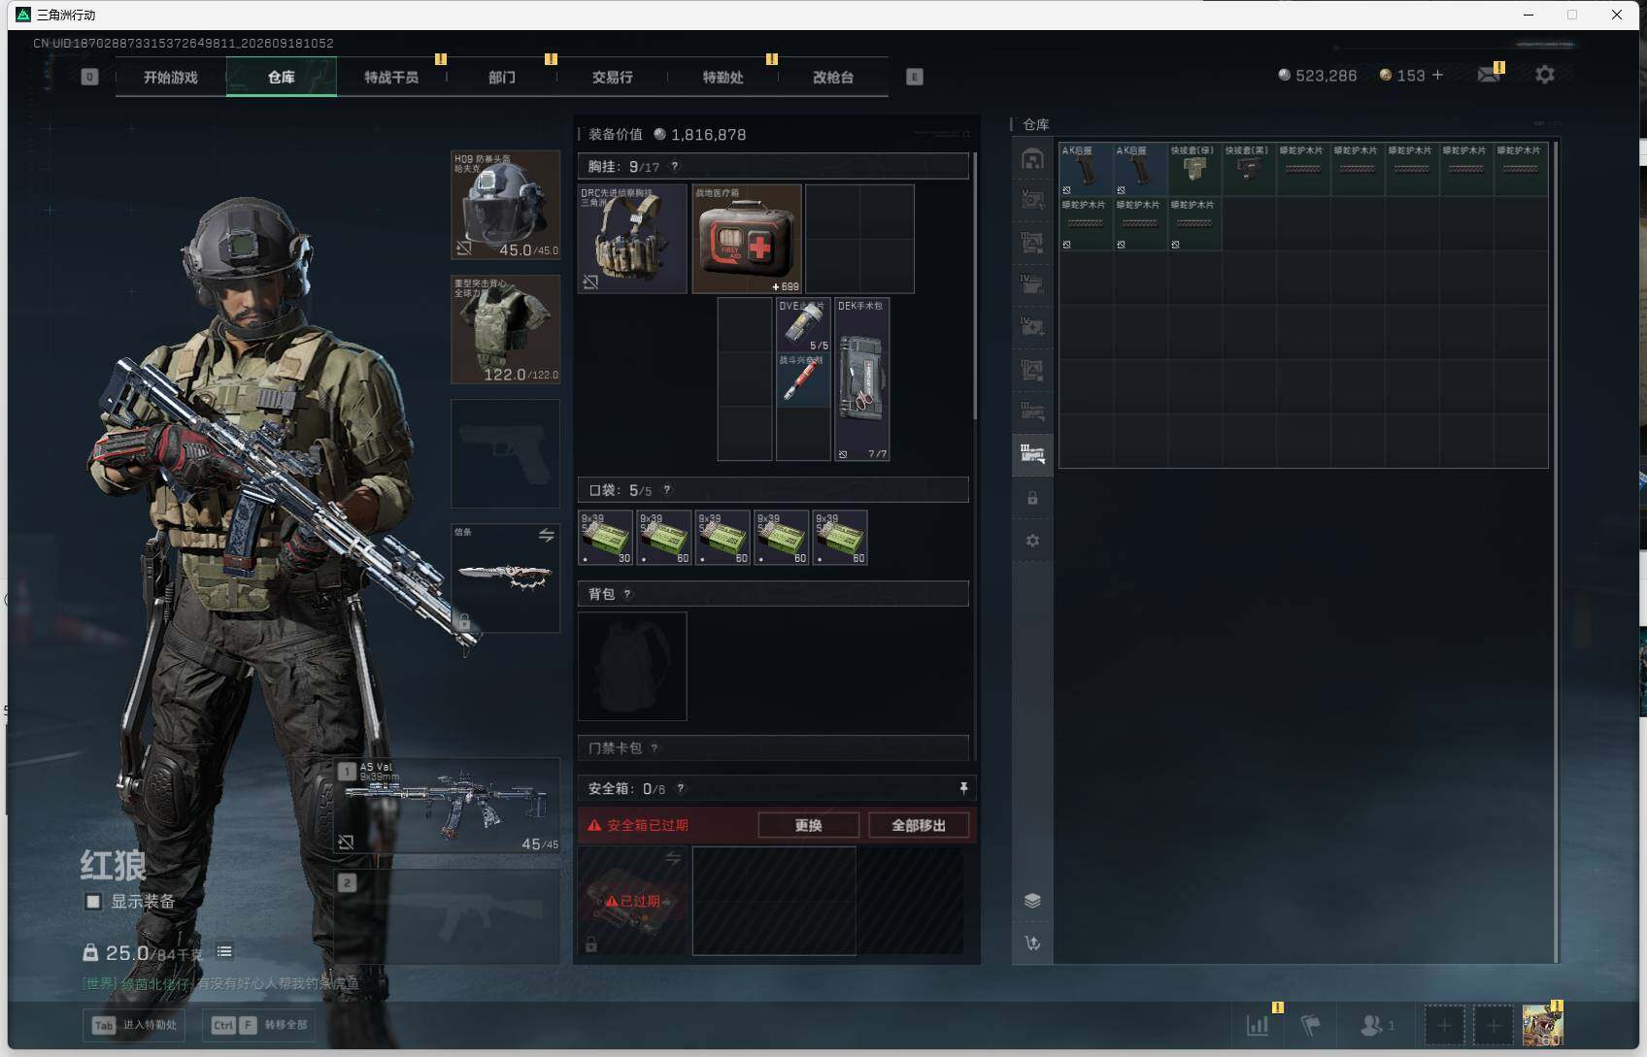
Task: Toggle the 显示装备 checkbox
Action: (93, 902)
